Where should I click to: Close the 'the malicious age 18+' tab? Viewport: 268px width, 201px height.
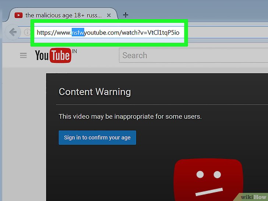pyautogui.click(x=109, y=15)
